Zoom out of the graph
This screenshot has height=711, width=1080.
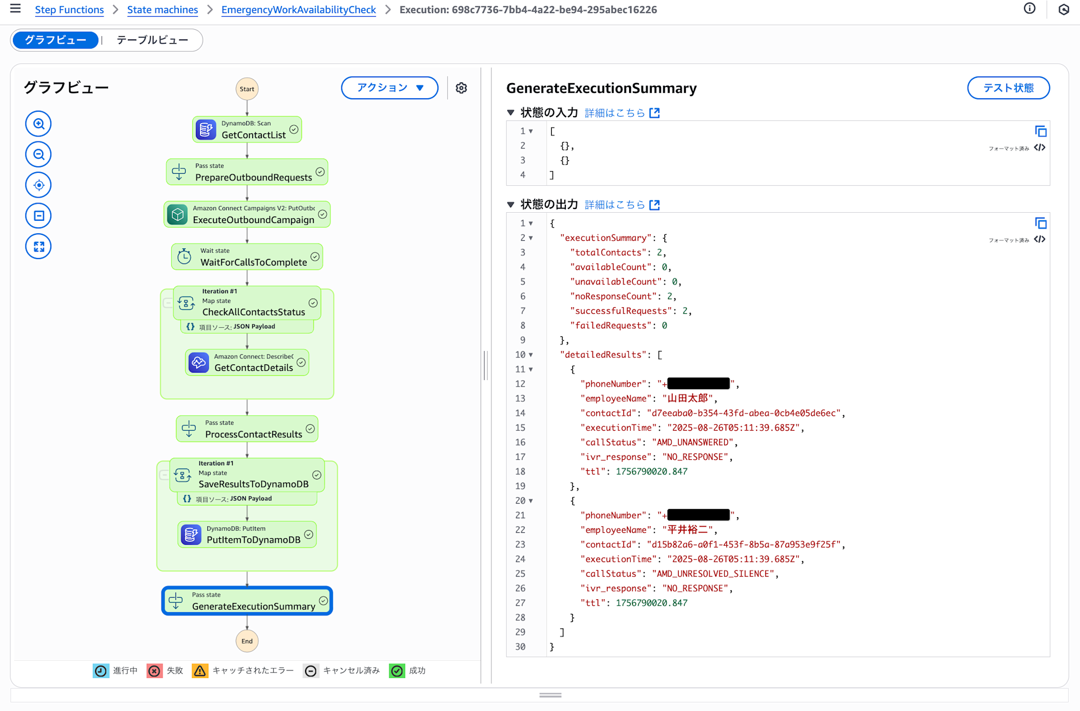tap(38, 154)
